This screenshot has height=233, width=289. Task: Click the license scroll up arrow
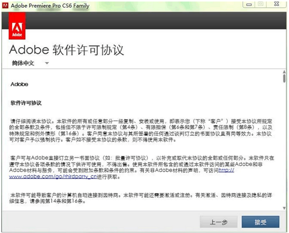(x=284, y=72)
